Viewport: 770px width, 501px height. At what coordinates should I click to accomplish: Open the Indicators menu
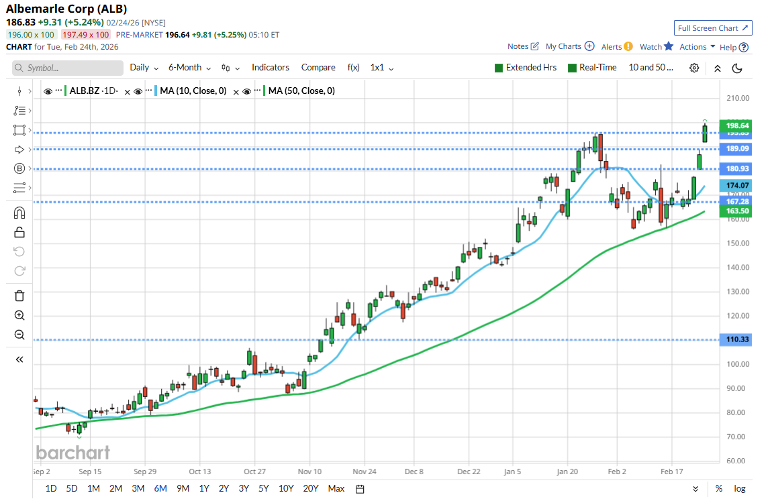(270, 68)
